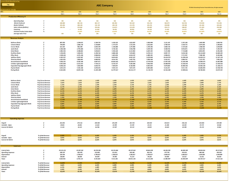229x181 pixels.
Task: Select Year 1 Cost of Sales percentage cell
Action: coord(62,163)
